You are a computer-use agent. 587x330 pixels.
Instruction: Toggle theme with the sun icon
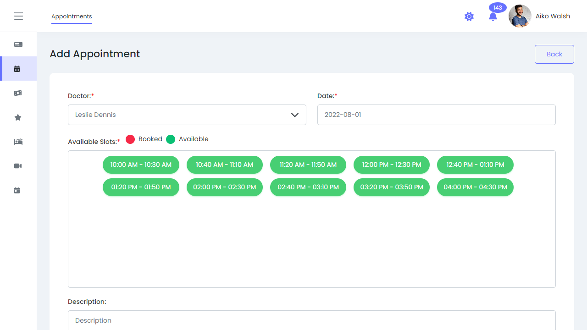click(469, 17)
